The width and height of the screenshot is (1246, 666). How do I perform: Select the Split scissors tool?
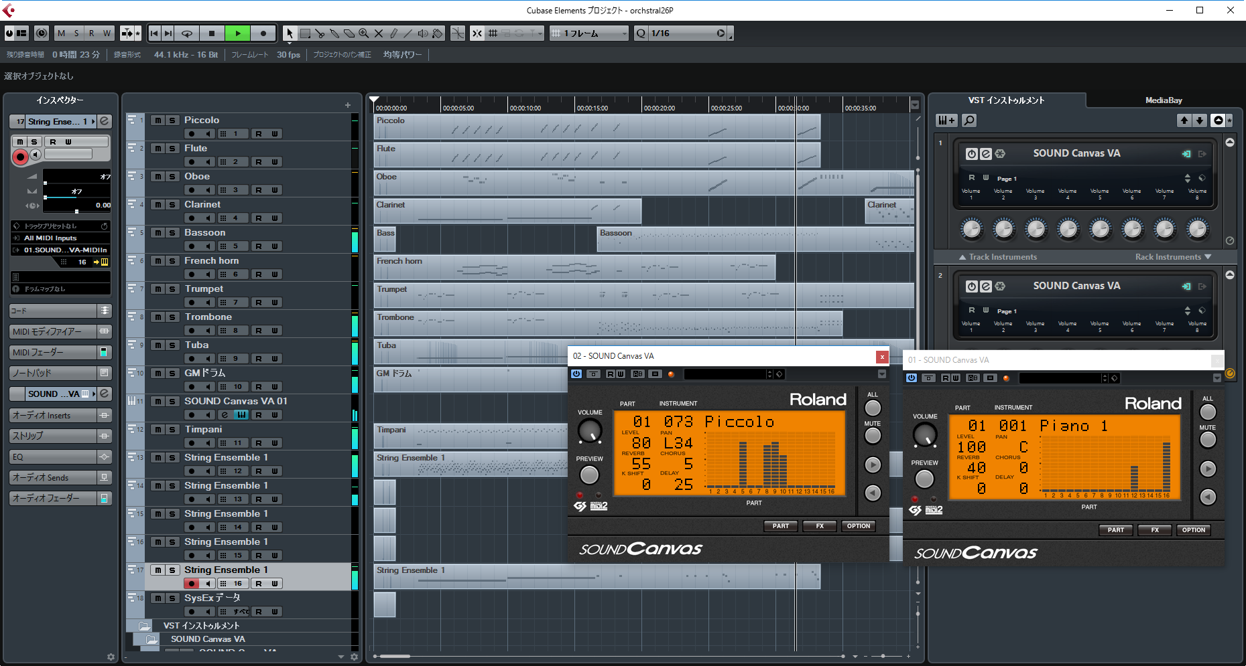click(x=320, y=33)
